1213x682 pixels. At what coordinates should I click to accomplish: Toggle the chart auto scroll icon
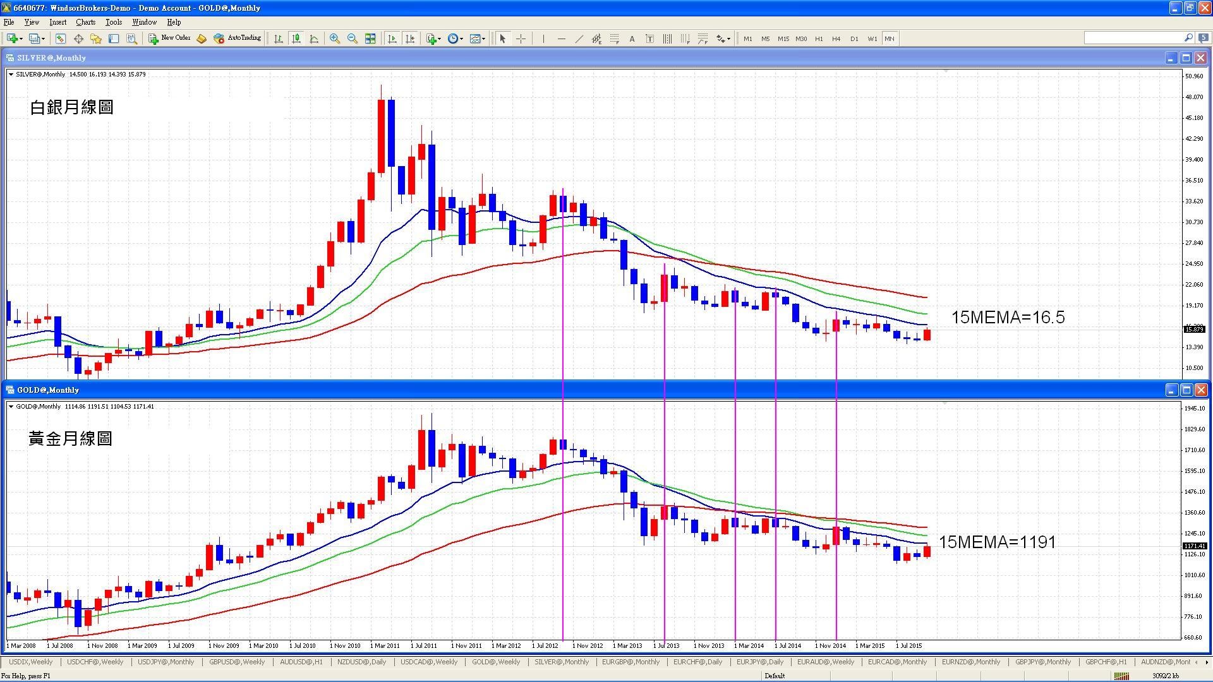392,39
